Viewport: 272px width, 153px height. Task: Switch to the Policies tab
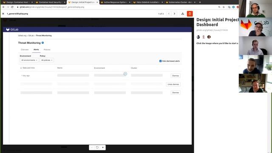tap(47, 50)
